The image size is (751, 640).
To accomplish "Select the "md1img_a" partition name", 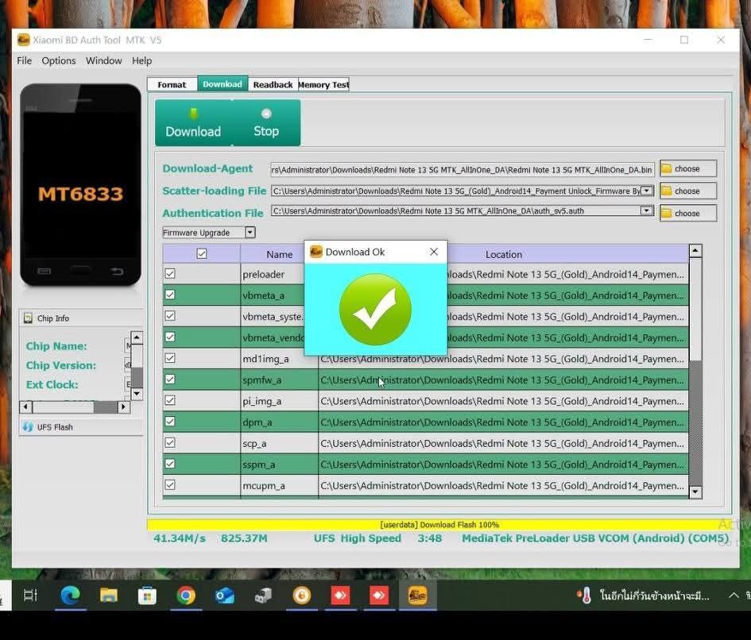I will (265, 359).
